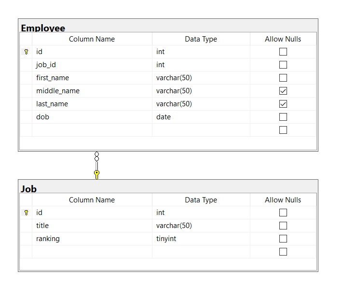Select the last_name column name cell
Screen dimensions: 356x286
92,104
